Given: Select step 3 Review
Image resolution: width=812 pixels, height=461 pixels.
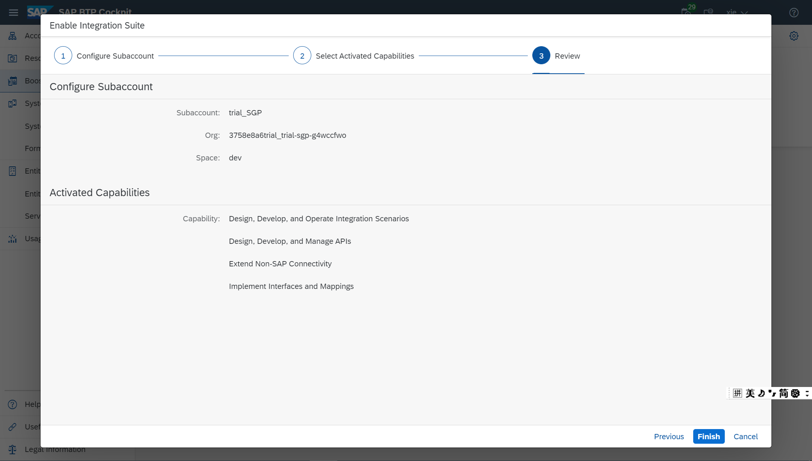Looking at the screenshot, I should [x=556, y=56].
